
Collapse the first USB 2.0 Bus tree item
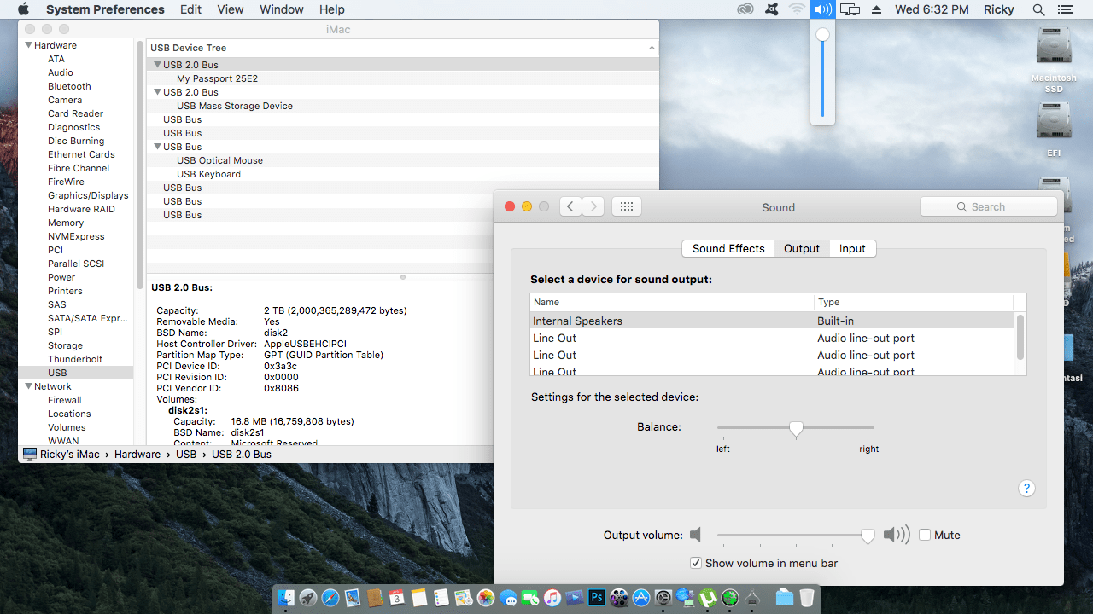(157, 64)
